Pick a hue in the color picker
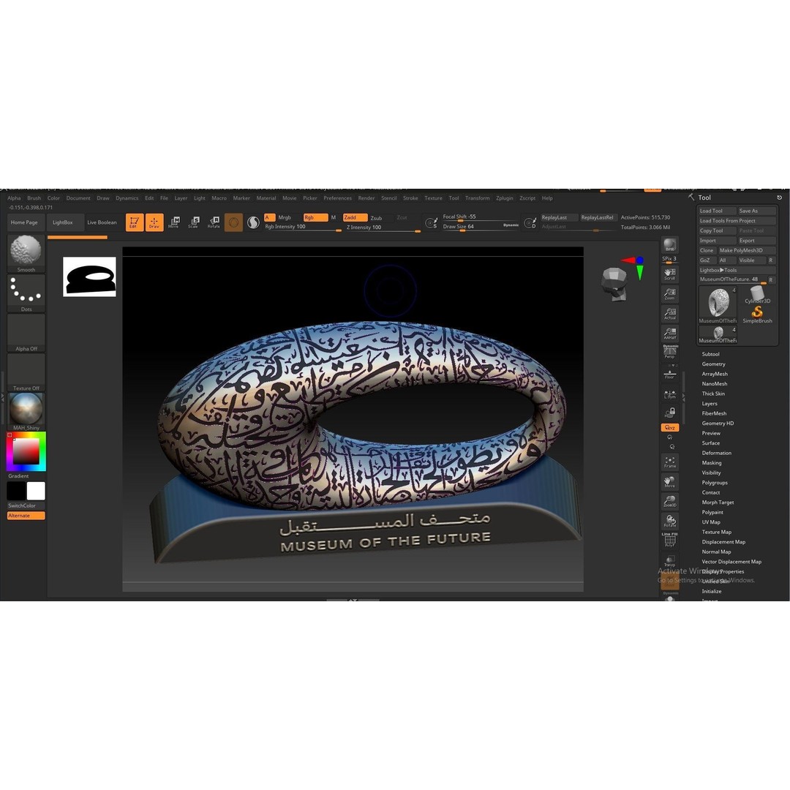Screen dimensions: 790x790 (26, 451)
